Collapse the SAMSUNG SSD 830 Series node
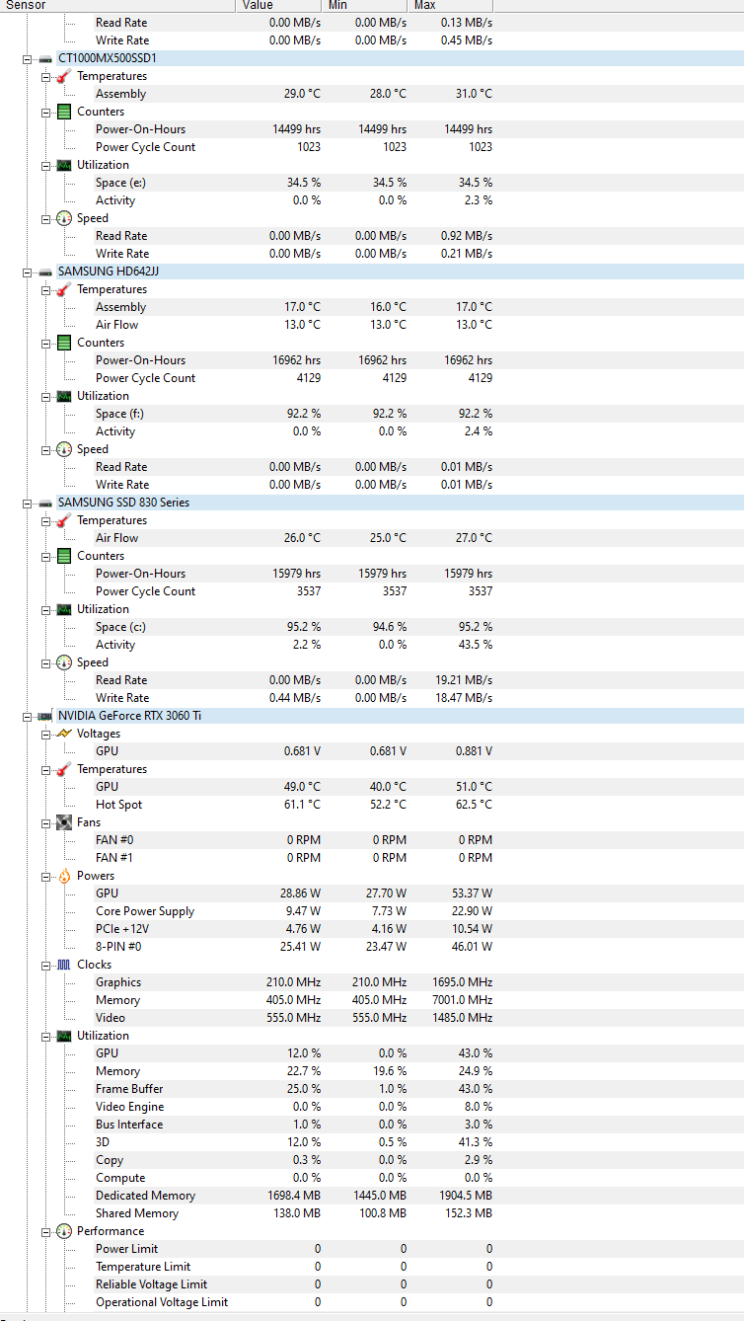Viewport: 744px width, 1321px height. (28, 503)
